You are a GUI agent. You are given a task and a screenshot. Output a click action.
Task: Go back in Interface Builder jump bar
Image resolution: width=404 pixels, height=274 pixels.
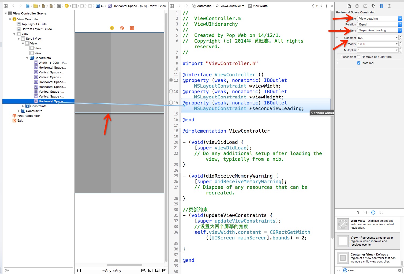click(x=13, y=6)
